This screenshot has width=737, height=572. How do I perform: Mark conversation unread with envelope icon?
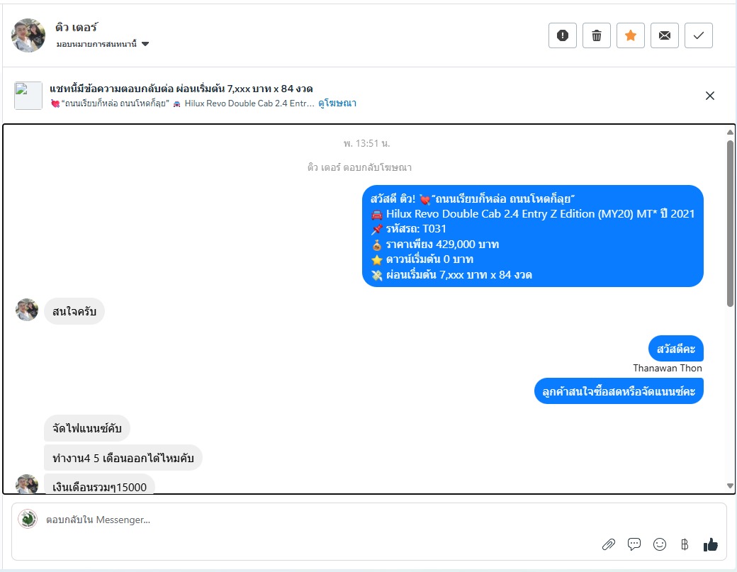tap(665, 35)
